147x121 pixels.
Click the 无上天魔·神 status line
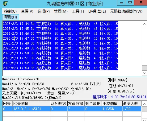[39, 93]
